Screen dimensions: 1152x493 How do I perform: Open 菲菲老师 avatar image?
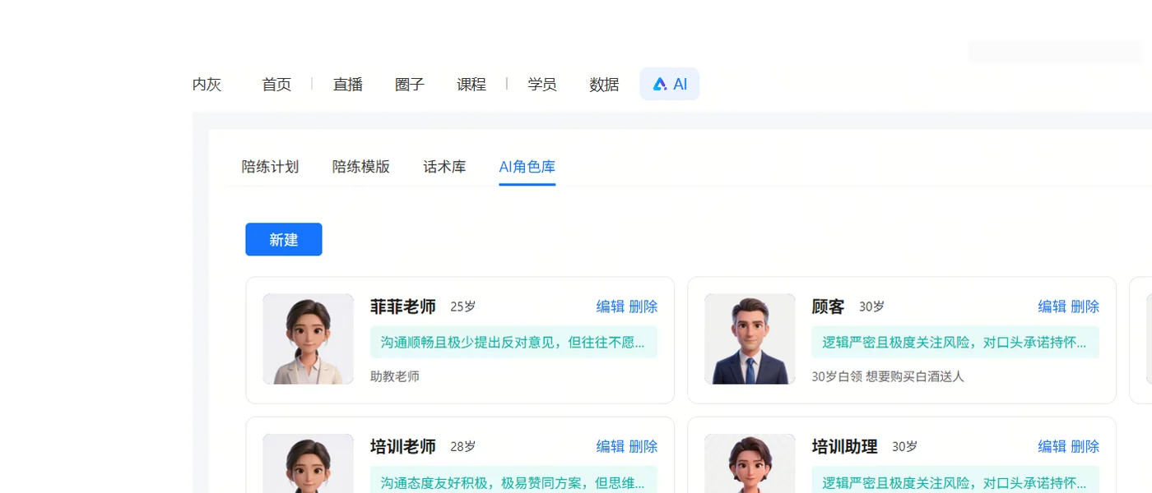click(x=309, y=339)
